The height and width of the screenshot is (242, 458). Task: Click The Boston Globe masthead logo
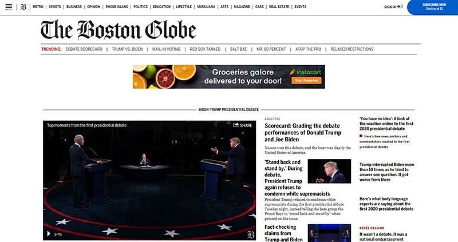pyautogui.click(x=119, y=30)
